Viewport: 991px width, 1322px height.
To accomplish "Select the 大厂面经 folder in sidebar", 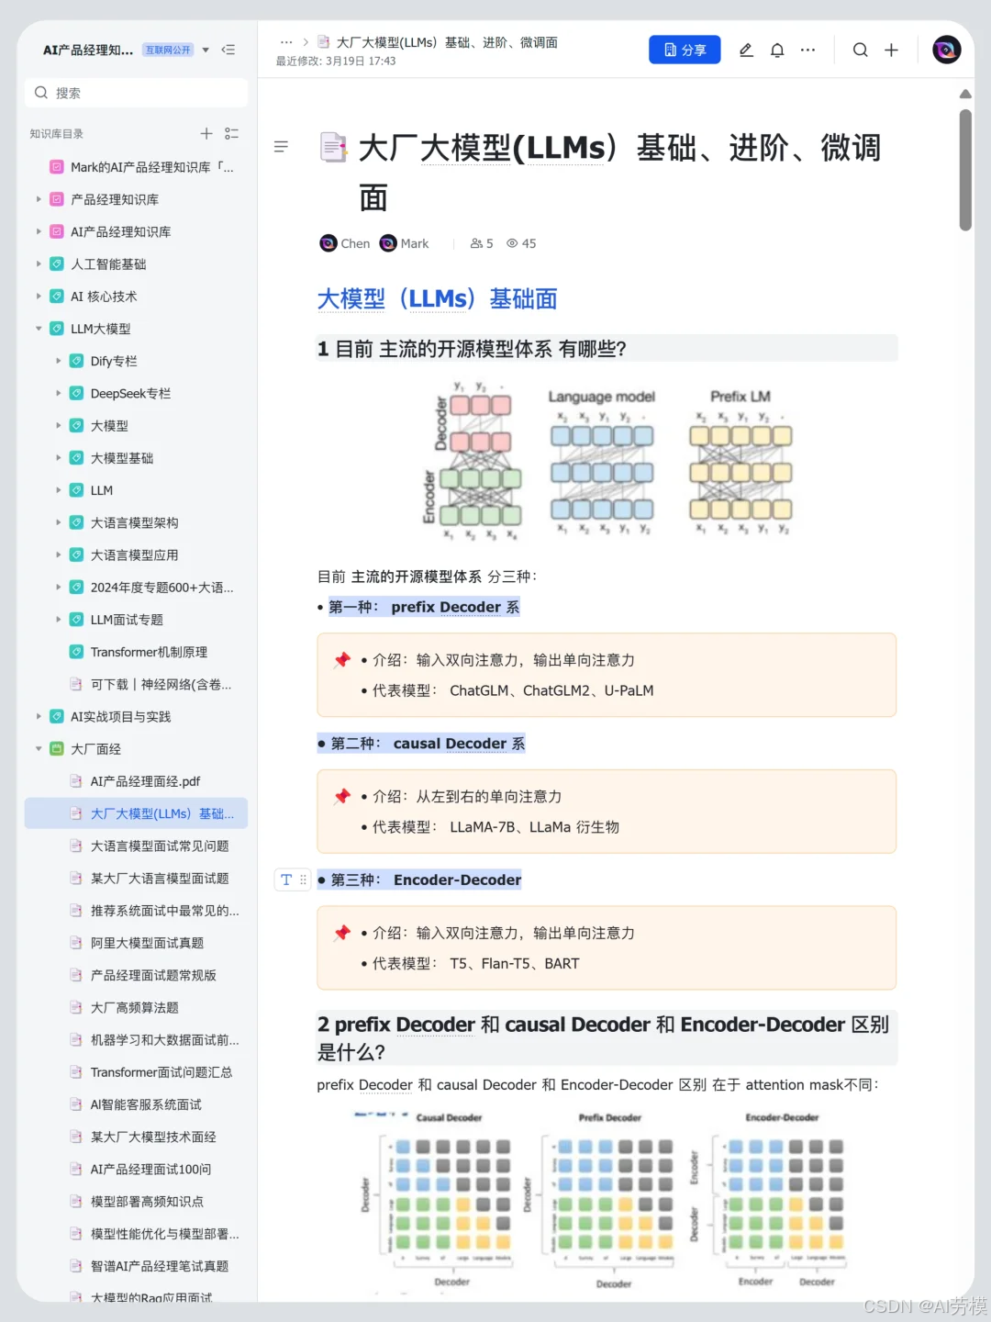I will pos(96,748).
